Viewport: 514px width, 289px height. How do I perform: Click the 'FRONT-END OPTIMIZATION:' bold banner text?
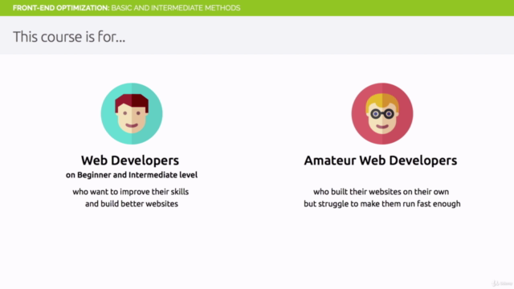click(61, 8)
